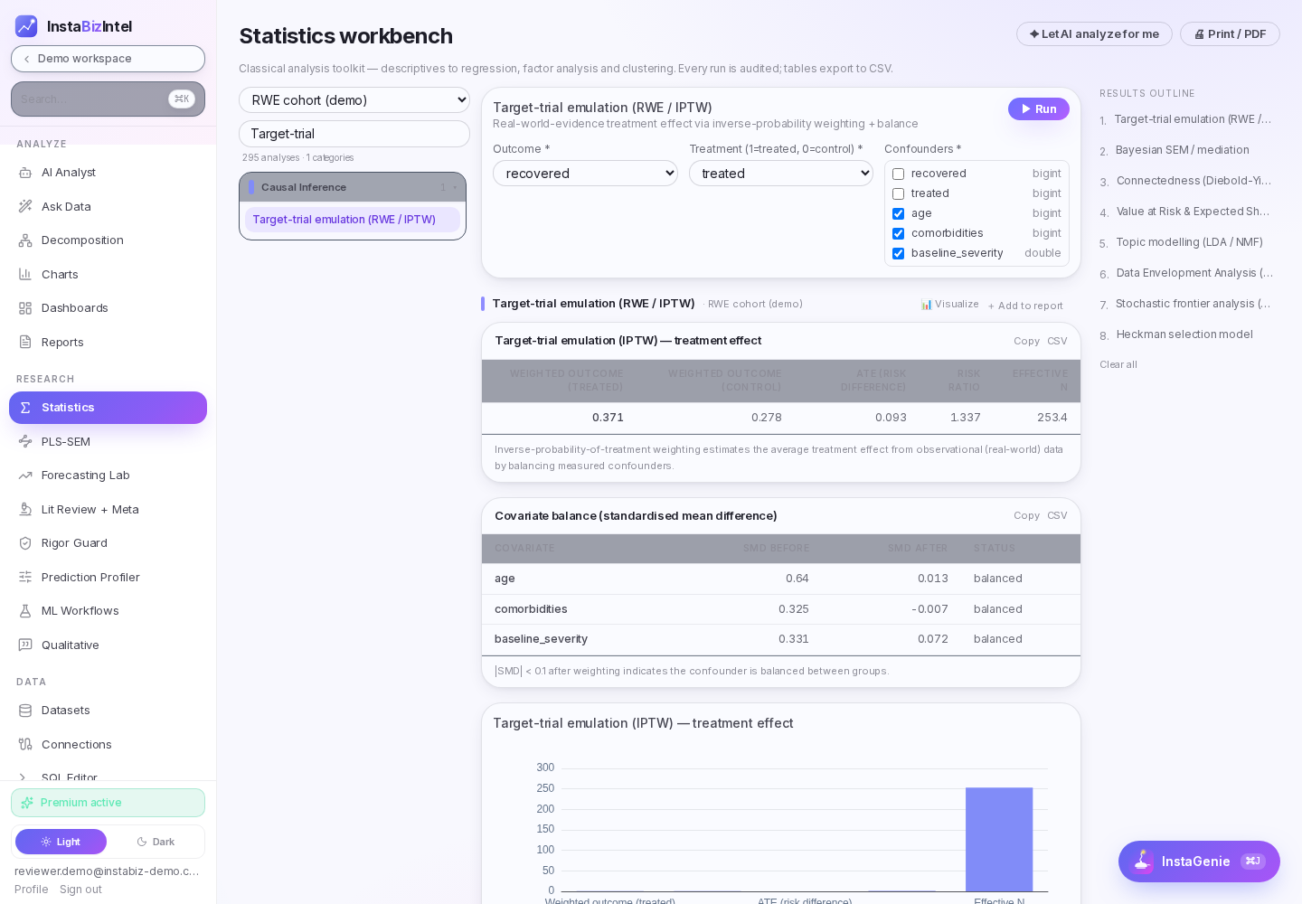Click Forecasting Lab trend icon
The height and width of the screenshot is (904, 1302).
tap(25, 476)
